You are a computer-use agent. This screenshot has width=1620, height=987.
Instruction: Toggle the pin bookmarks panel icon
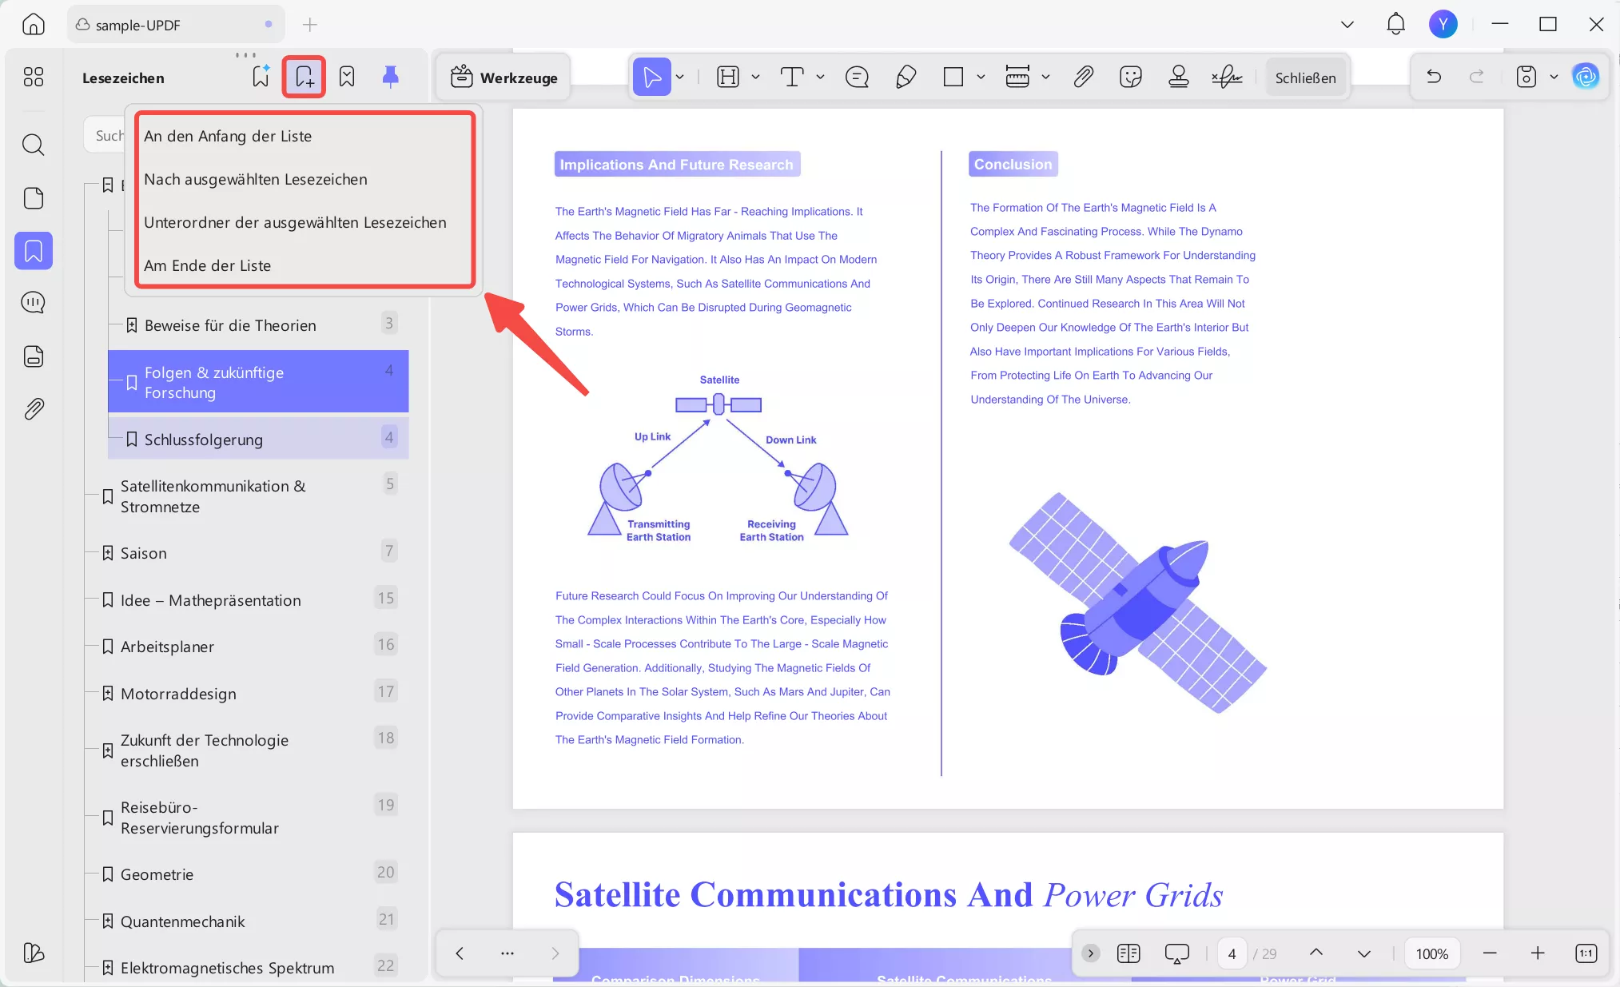click(390, 77)
